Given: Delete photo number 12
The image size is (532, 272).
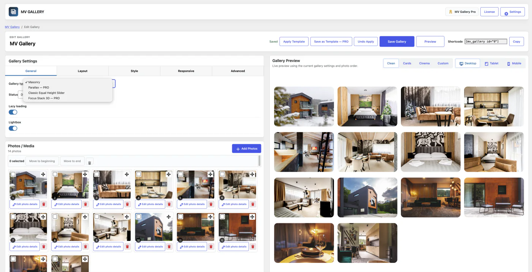Looking at the screenshot, I should coord(253,247).
